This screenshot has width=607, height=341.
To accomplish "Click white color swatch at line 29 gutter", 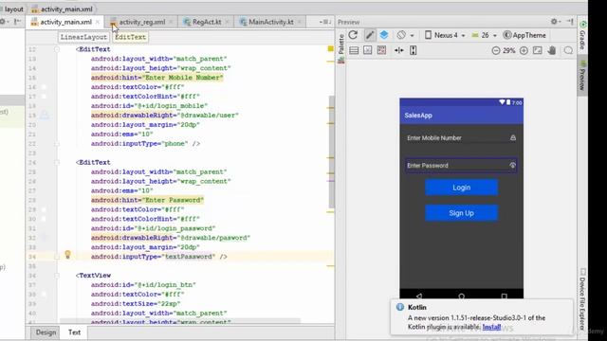I will [x=44, y=209].
